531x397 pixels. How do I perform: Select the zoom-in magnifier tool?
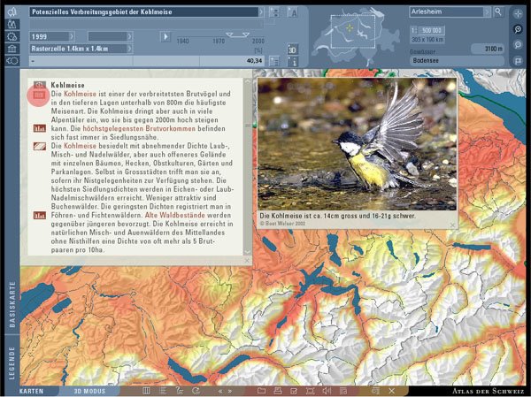tap(518, 29)
